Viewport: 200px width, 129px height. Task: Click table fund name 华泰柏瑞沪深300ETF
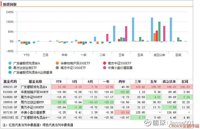point(35,92)
